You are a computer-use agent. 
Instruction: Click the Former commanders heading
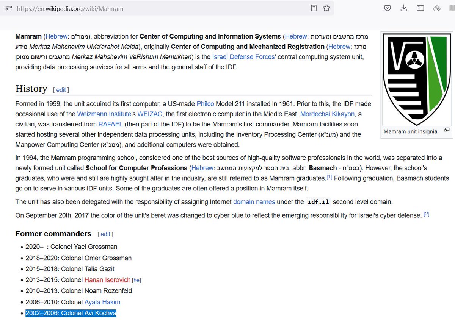(53, 234)
